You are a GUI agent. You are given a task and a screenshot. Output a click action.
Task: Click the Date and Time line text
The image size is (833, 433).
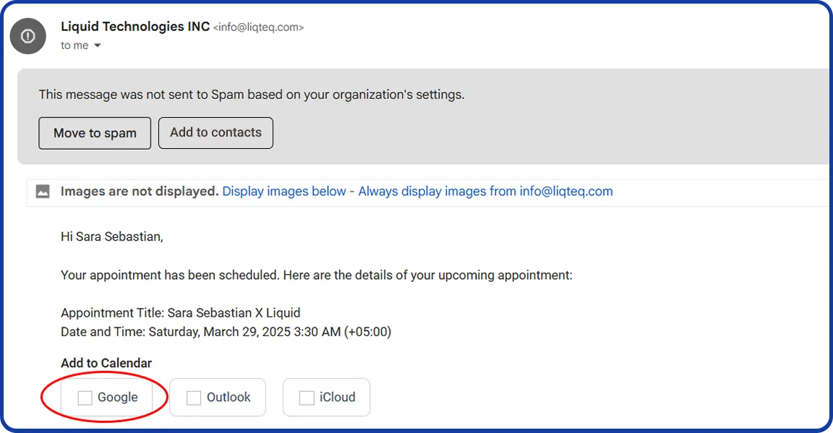226,332
